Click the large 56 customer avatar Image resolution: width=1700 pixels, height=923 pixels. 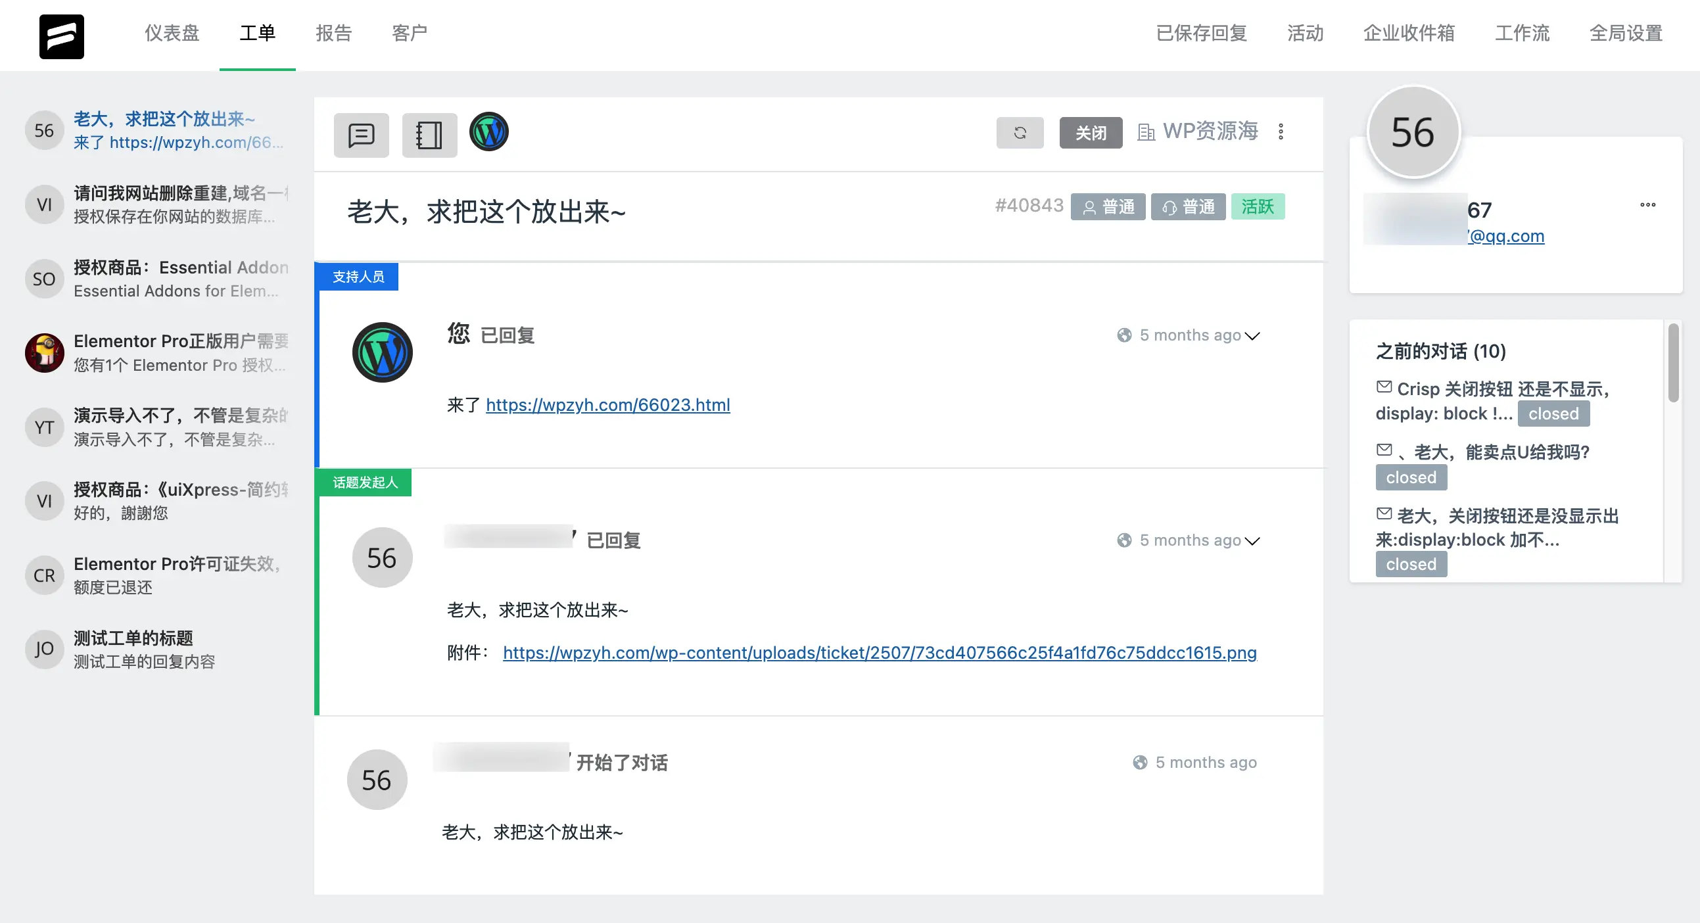tap(1413, 132)
